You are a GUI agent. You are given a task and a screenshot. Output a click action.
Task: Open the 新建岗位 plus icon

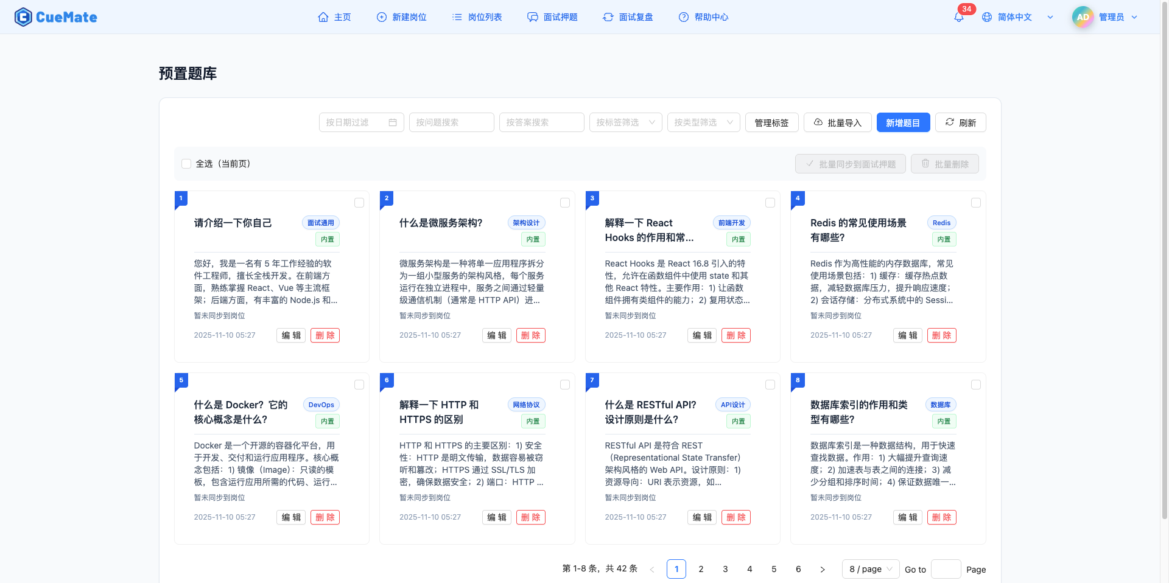point(381,17)
